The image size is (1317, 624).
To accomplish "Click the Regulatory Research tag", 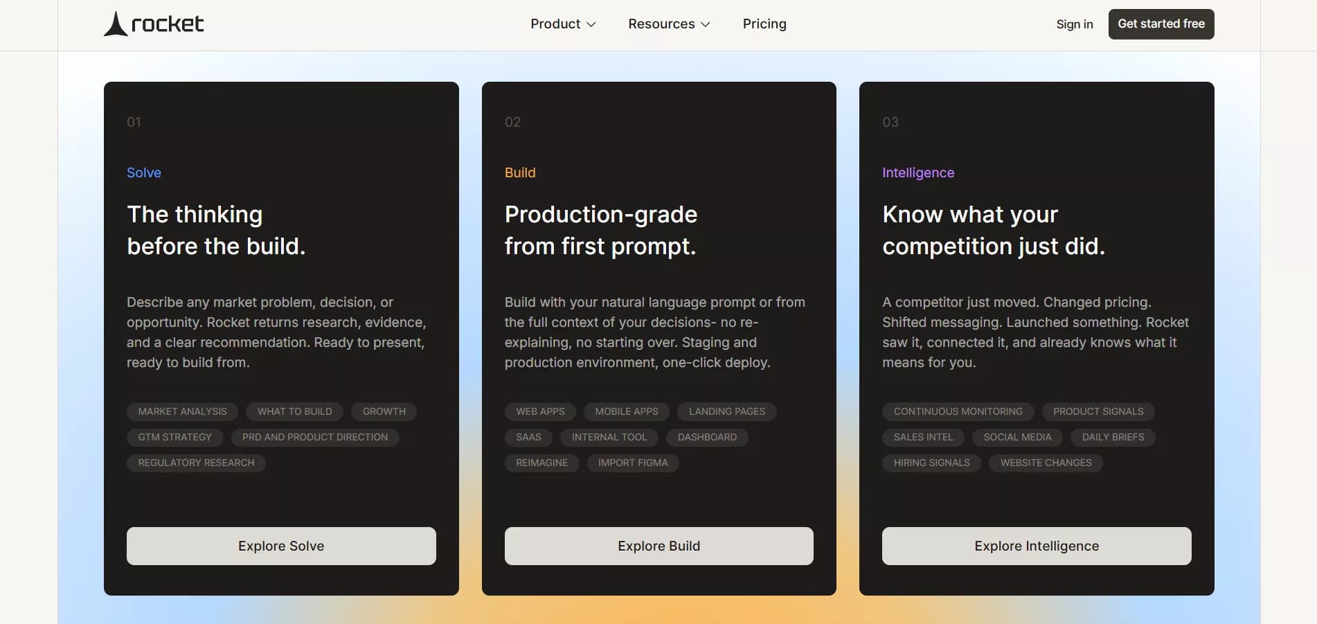I will [x=196, y=463].
